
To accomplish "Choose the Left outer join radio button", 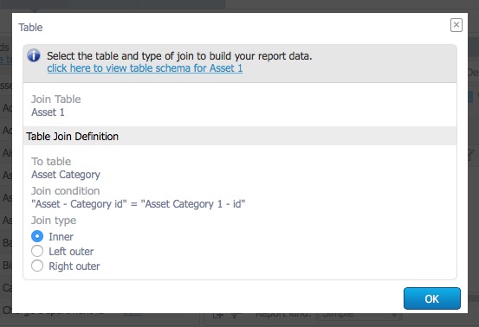I will point(37,251).
